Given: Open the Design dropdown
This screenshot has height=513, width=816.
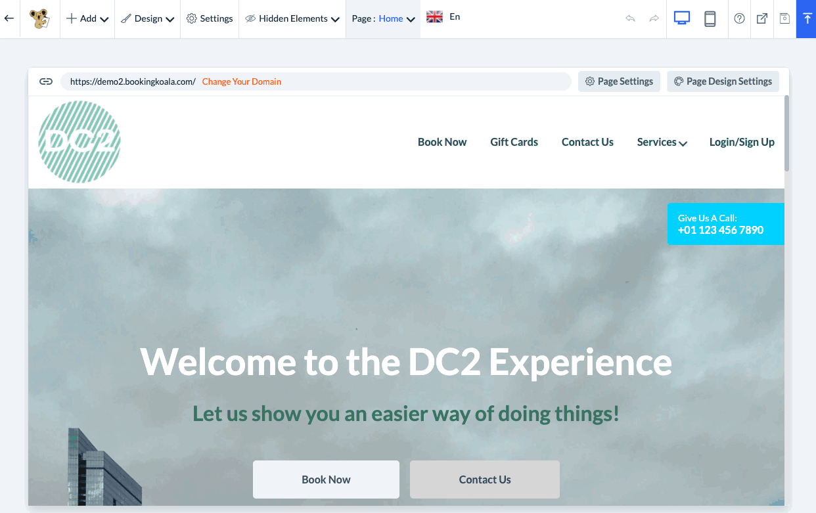Looking at the screenshot, I should tap(148, 18).
